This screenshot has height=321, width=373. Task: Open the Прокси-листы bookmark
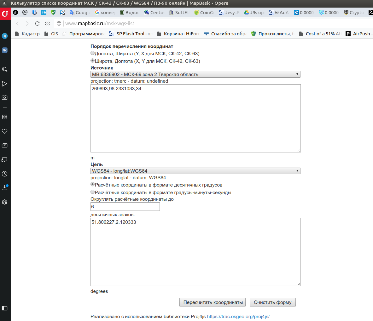click(x=273, y=34)
